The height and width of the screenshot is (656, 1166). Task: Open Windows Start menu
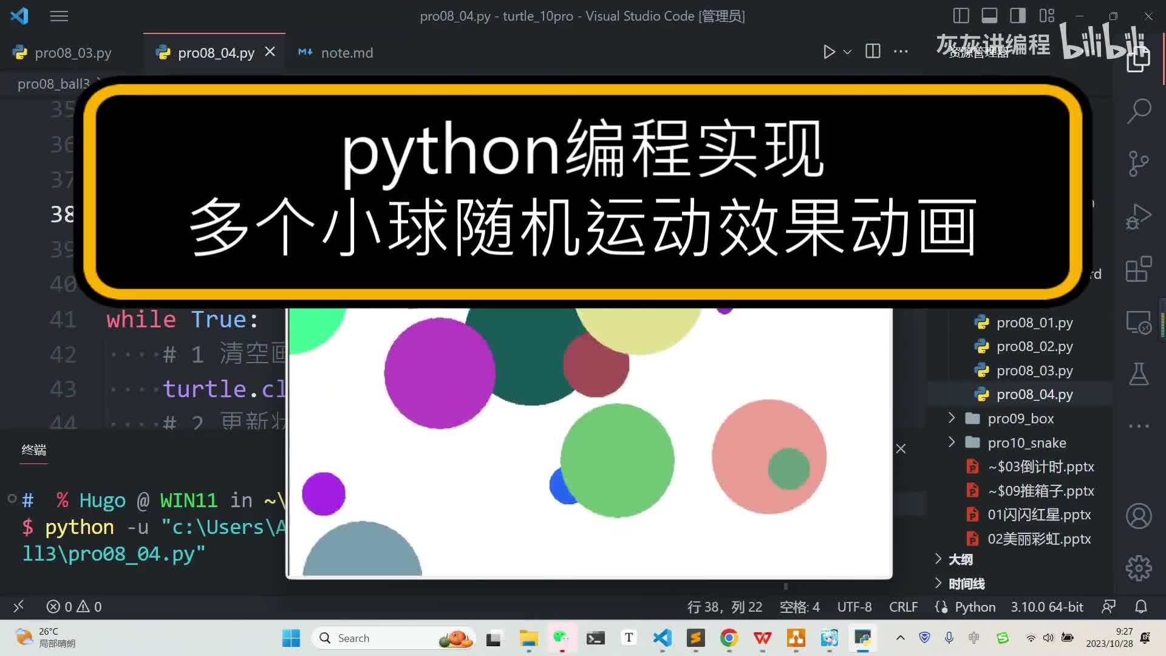tap(291, 638)
